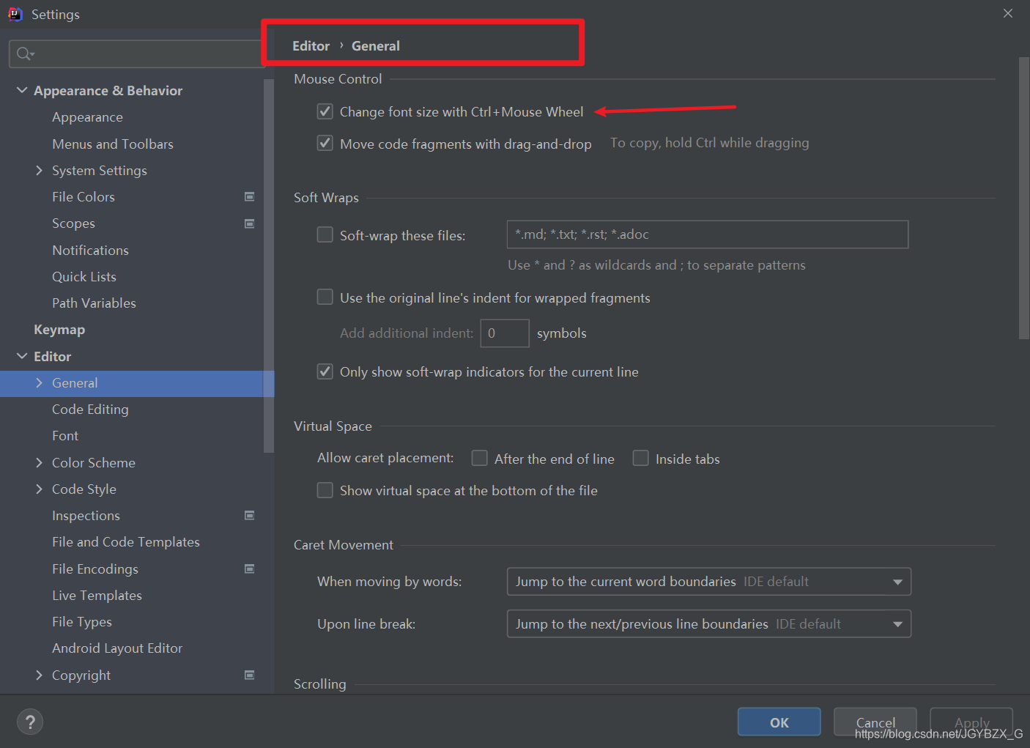The image size is (1030, 748).
Task: Open the Upon line break dropdown
Action: pyautogui.click(x=709, y=623)
